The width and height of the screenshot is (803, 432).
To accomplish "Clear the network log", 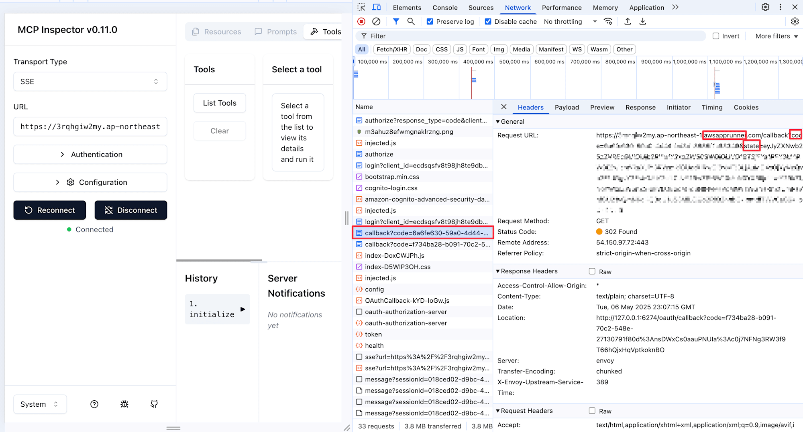I will tap(376, 22).
